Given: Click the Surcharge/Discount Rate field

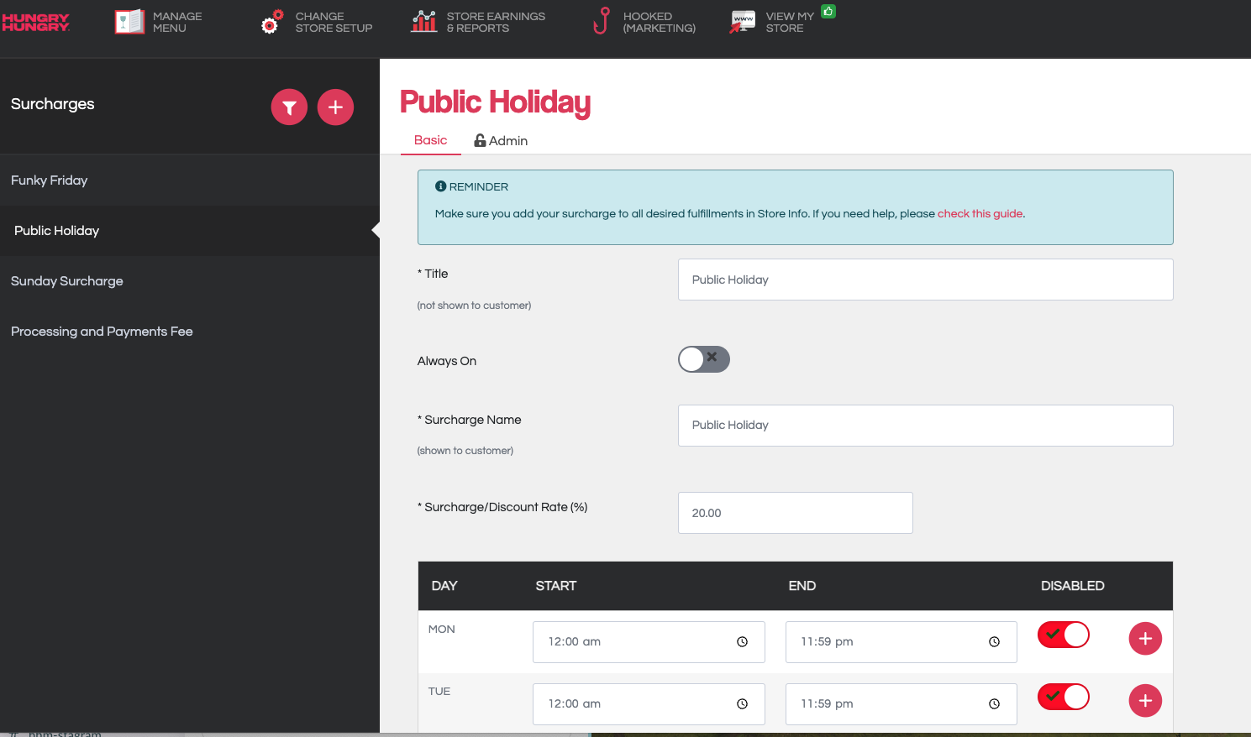Looking at the screenshot, I should 795,513.
